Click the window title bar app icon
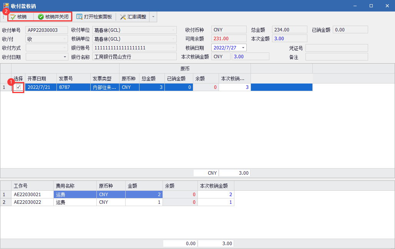395x249 pixels. (6, 5)
